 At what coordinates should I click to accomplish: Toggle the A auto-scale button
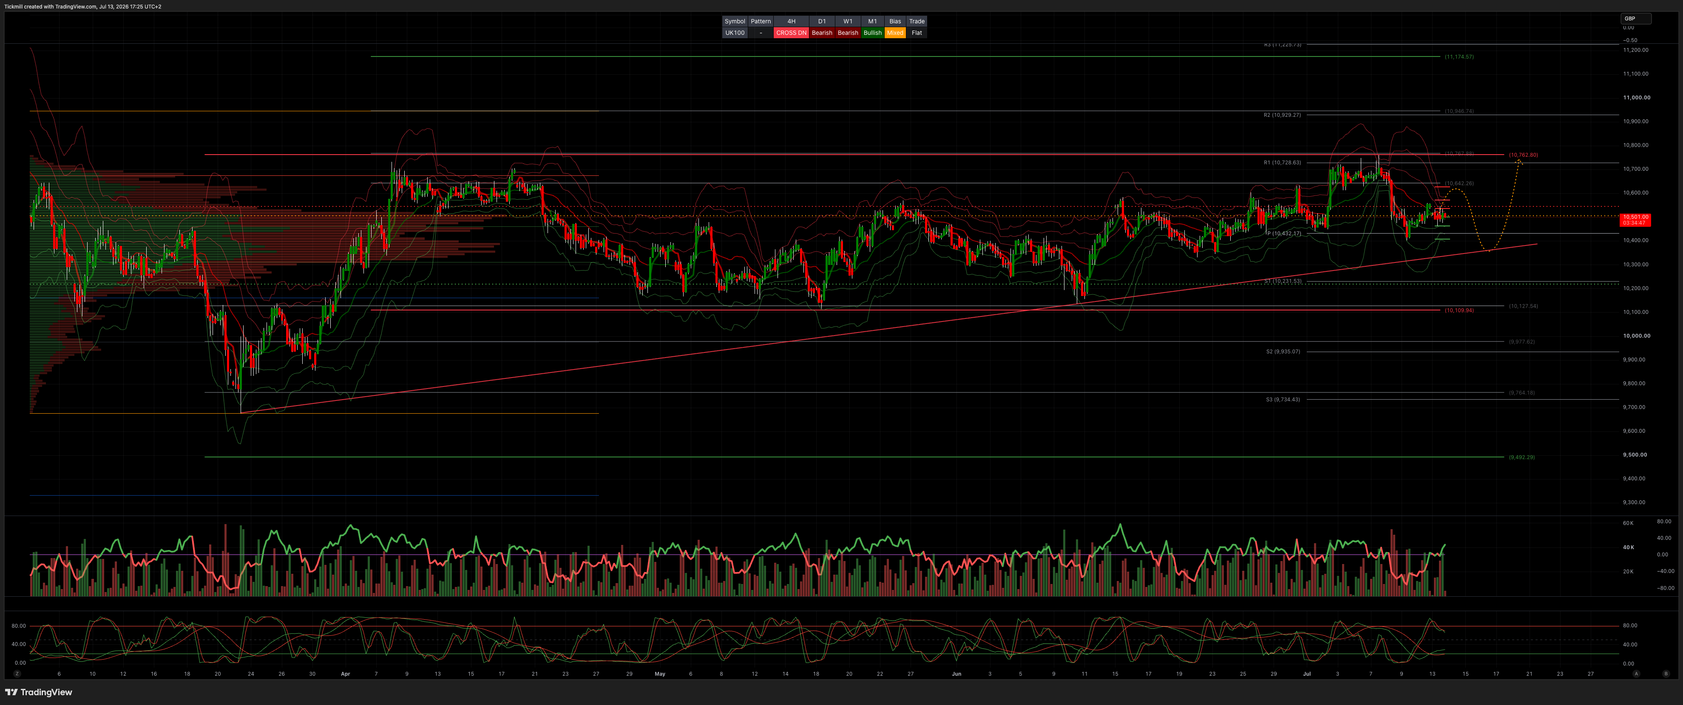click(x=1637, y=674)
